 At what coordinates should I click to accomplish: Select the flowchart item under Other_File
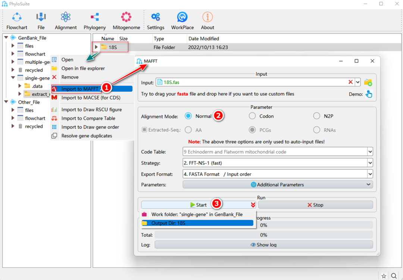tap(35, 118)
